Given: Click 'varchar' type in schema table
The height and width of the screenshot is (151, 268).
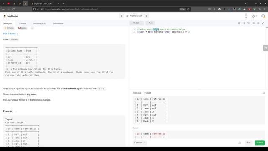Looking at the screenshot, I should [x=30, y=60].
